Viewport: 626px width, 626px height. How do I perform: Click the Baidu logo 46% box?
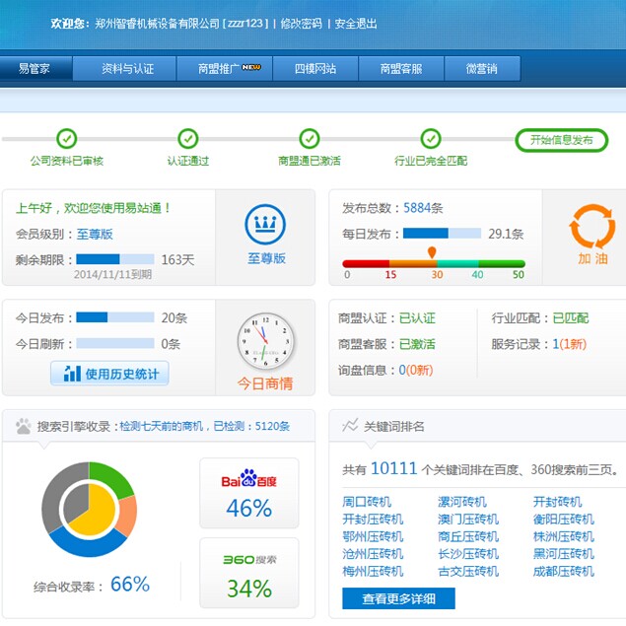pos(248,493)
